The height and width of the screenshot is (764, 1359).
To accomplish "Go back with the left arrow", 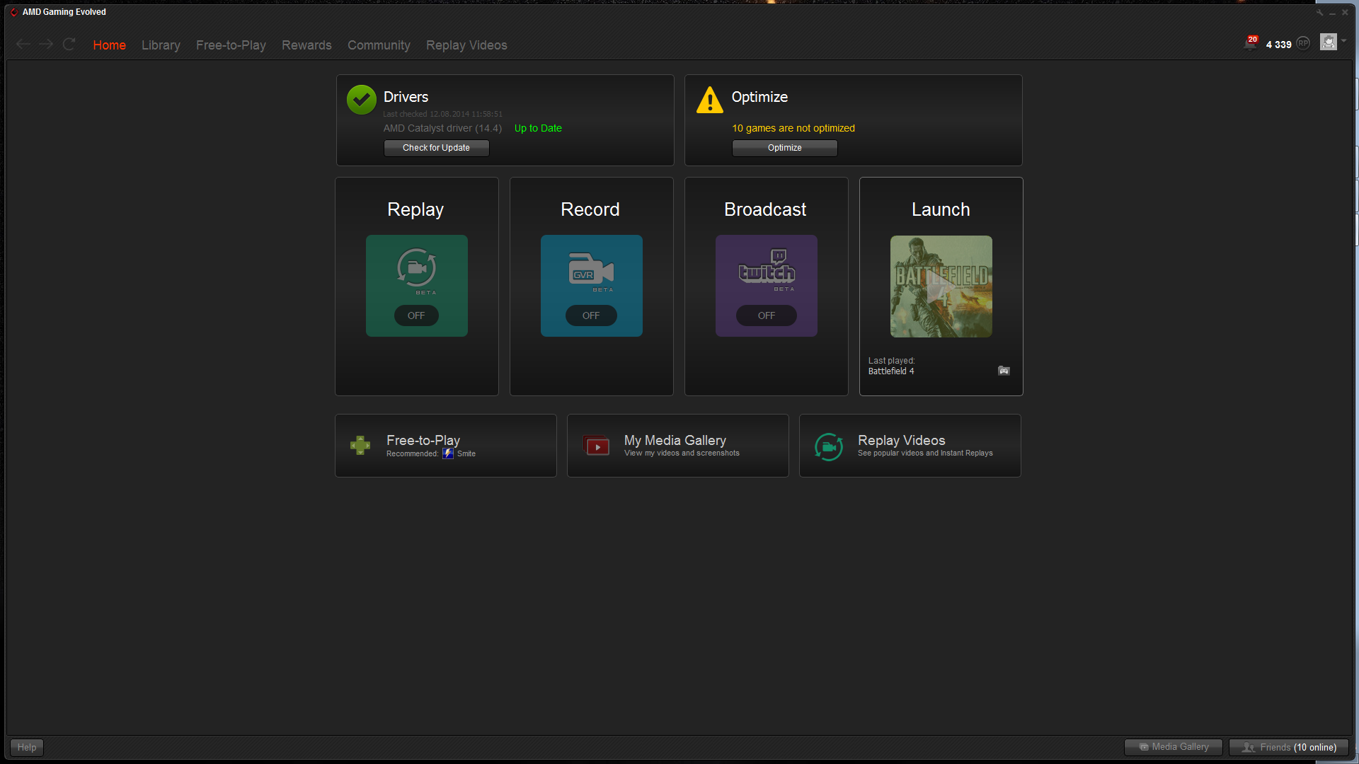I will (x=23, y=44).
